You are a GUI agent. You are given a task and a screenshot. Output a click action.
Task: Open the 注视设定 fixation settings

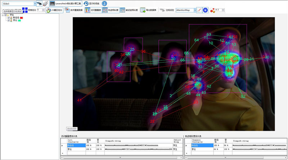click(x=167, y=10)
